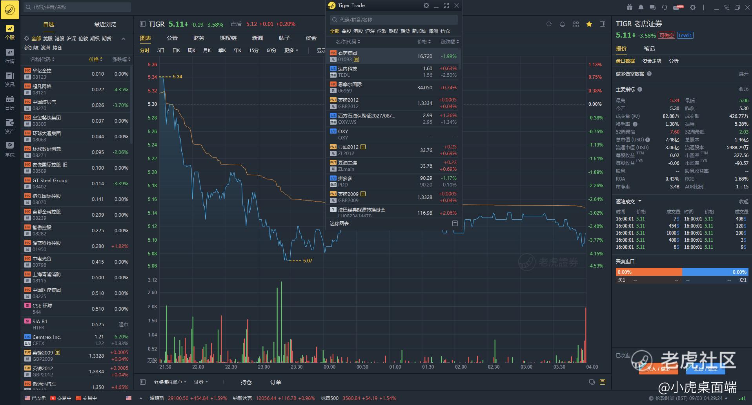752x405 pixels.
Task: Select 石药集团 01093 row in mini window
Action: click(x=393, y=56)
